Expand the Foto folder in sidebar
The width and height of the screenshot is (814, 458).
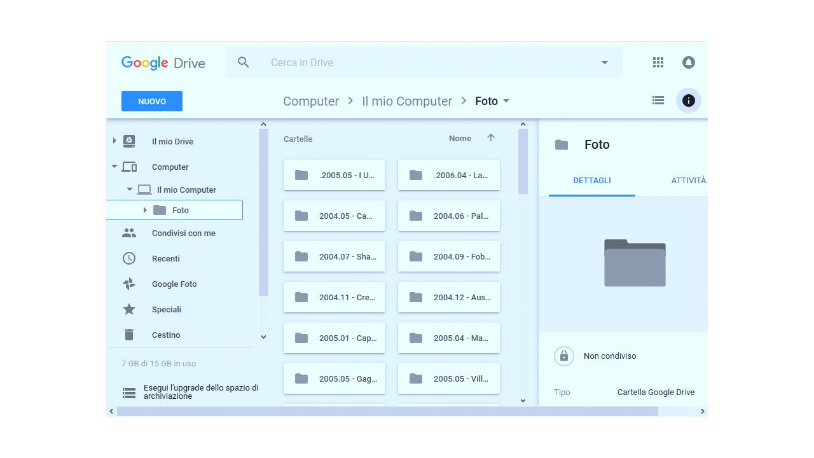[x=145, y=210]
